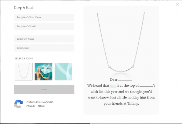The width and height of the screenshot is (182, 124).
Task: Click the SELECT A SCENE label
Action: point(24,59)
